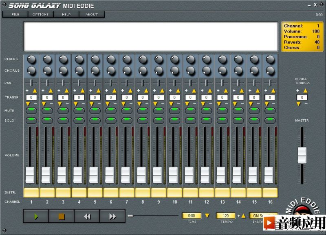The height and width of the screenshot is (235, 326).
Task: Raise transpose with channel 9 up arrow
Action: (162, 91)
